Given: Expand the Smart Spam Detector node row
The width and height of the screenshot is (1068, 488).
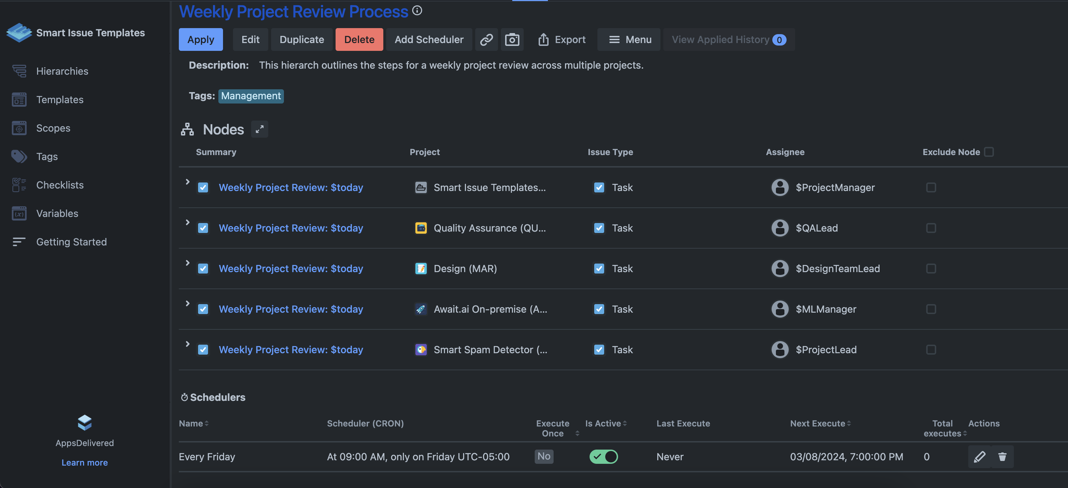Looking at the screenshot, I should (x=187, y=344).
